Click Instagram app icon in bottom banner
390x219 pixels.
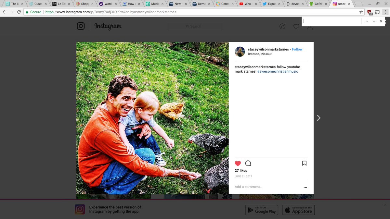tap(80, 210)
